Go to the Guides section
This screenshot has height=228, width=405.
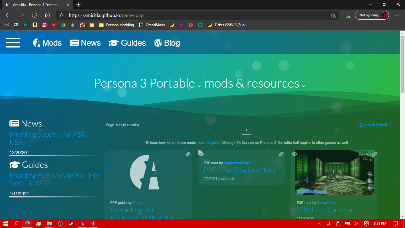pos(127,43)
